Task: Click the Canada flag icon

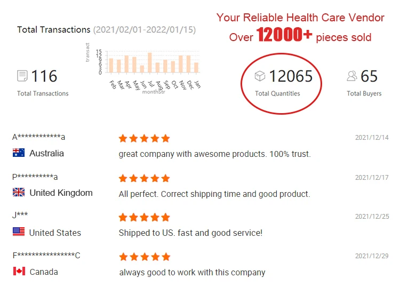Action: point(19,271)
